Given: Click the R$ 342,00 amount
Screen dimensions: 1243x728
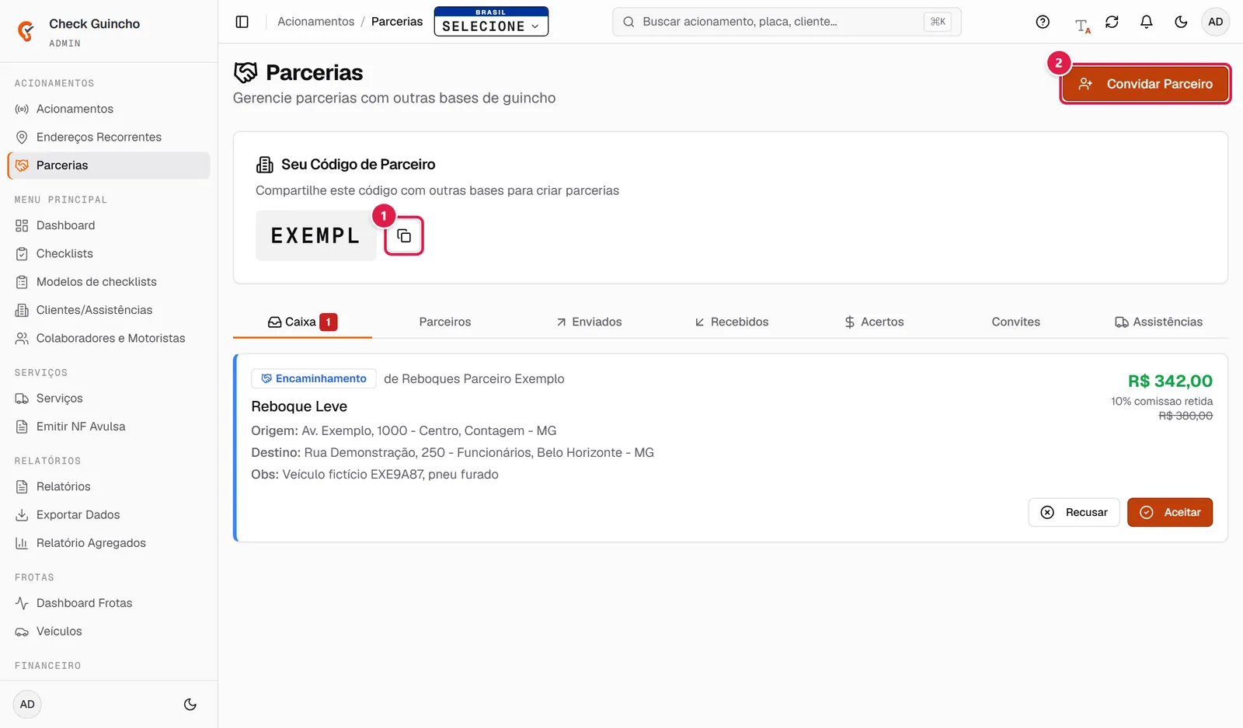Looking at the screenshot, I should pos(1170,381).
